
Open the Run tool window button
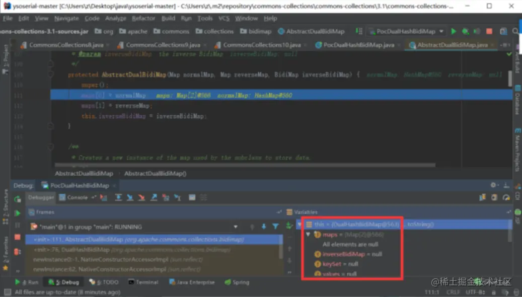pos(27,282)
